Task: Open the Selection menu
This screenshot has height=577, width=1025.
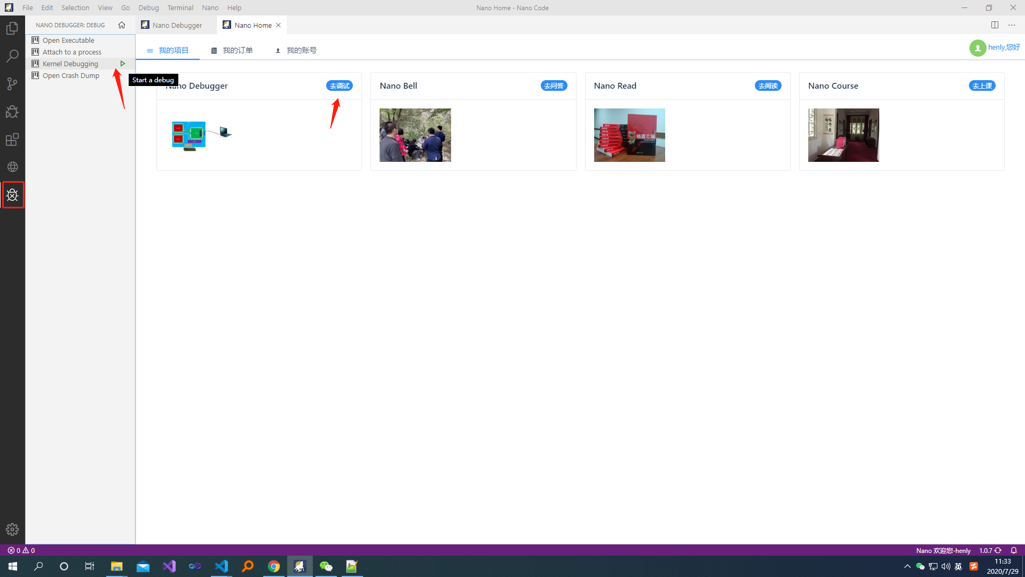Action: [75, 7]
